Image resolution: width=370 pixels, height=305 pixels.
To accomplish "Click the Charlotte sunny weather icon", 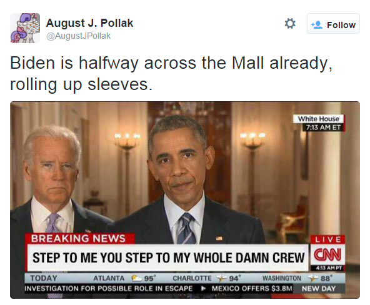I will (x=222, y=278).
